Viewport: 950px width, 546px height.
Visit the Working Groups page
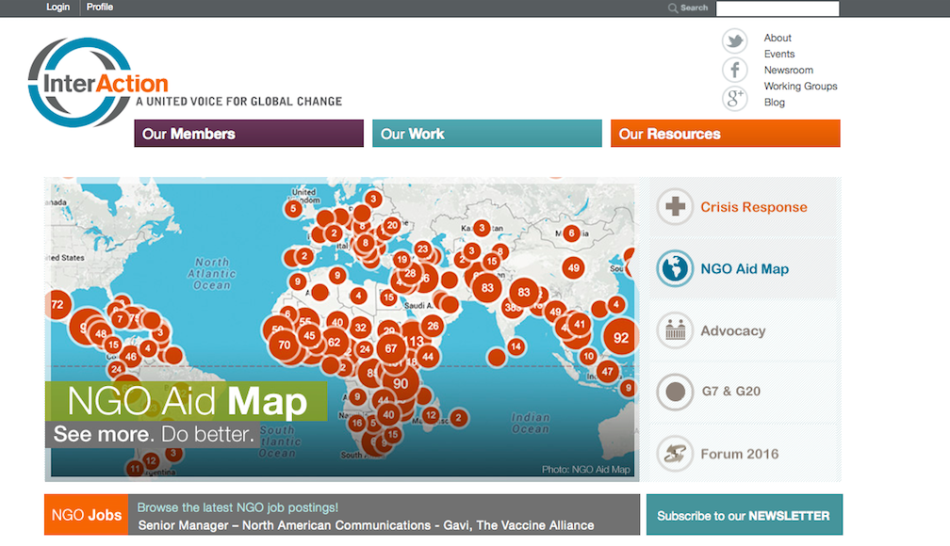(800, 87)
